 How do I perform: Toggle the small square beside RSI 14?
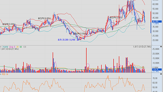pyautogui.click(x=1, y=74)
